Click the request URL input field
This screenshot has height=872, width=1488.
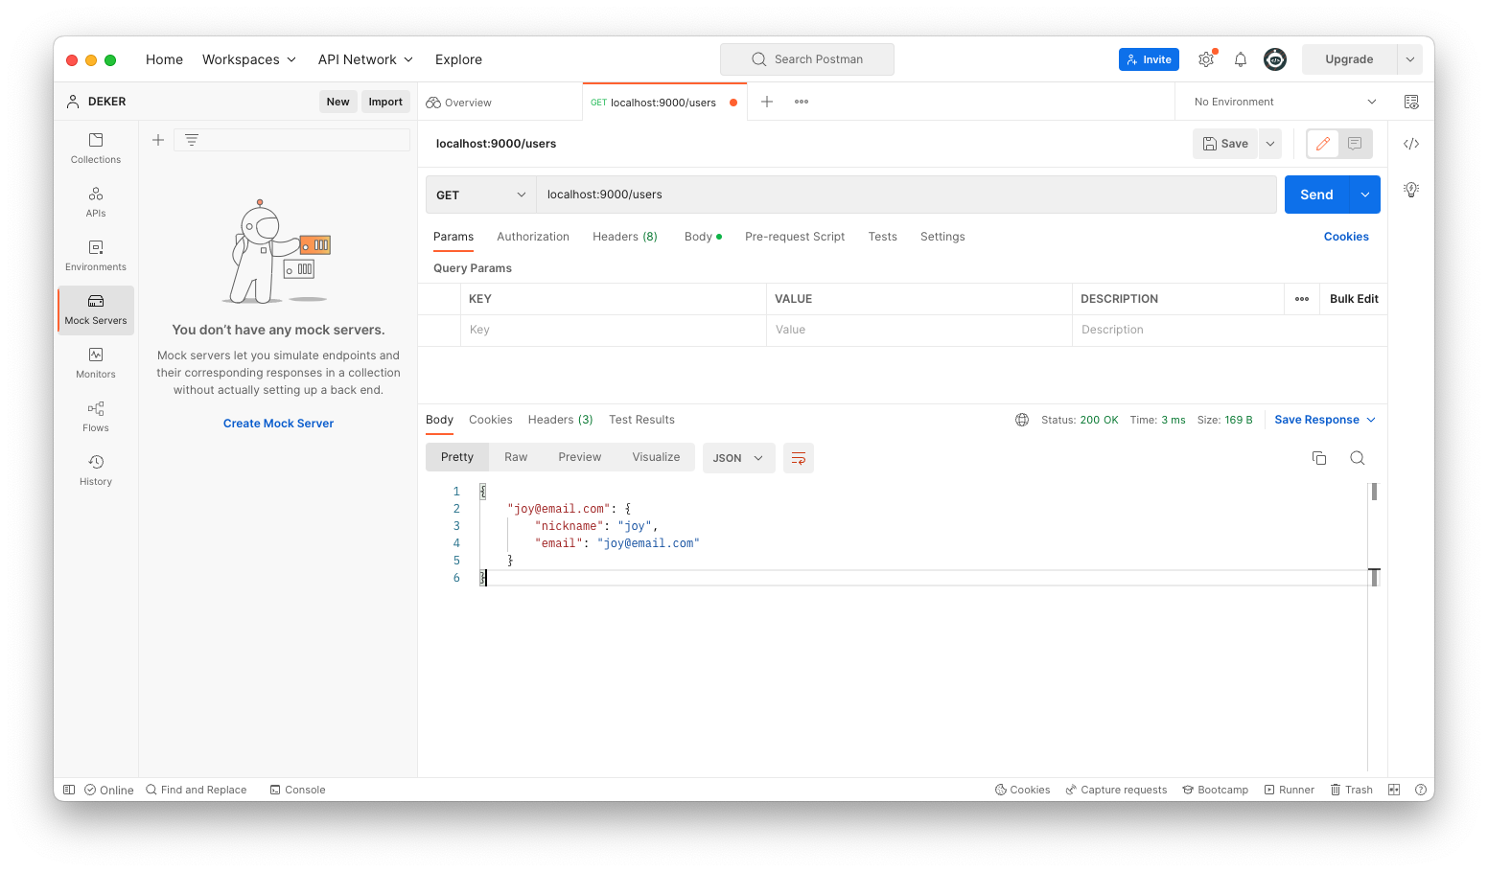[906, 195]
